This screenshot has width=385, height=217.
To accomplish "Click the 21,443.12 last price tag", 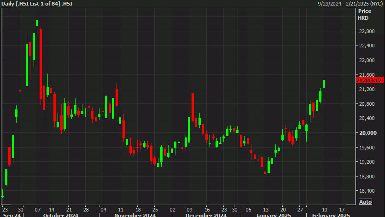I will pos(370,80).
